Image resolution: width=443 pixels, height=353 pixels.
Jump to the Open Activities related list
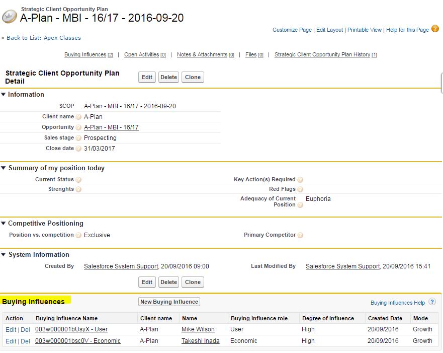coord(141,54)
